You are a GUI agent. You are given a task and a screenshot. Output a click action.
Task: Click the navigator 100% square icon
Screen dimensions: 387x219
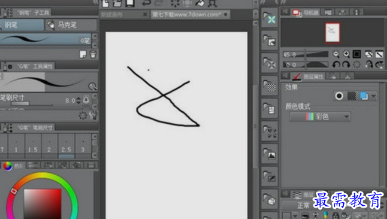pos(356,54)
